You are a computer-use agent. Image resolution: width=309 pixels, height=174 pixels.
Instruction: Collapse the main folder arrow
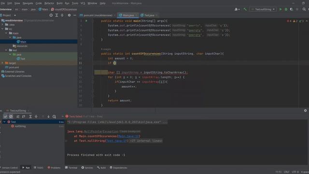tap(6, 33)
